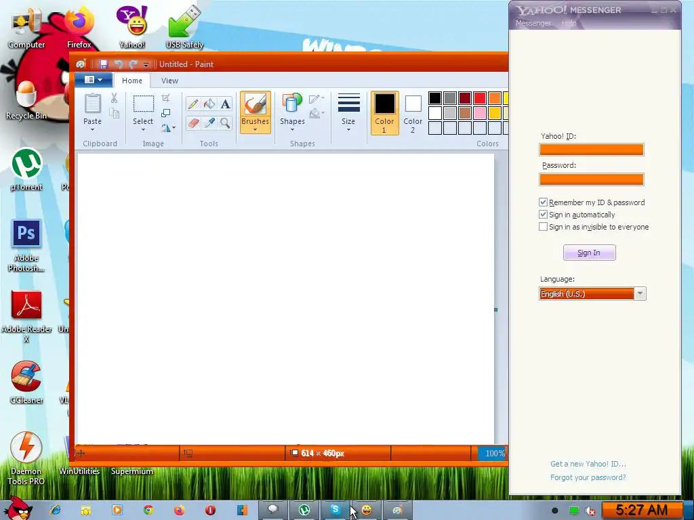Open the Messenger menu in Yahoo Messenger
This screenshot has width=694, height=520.
(533, 23)
